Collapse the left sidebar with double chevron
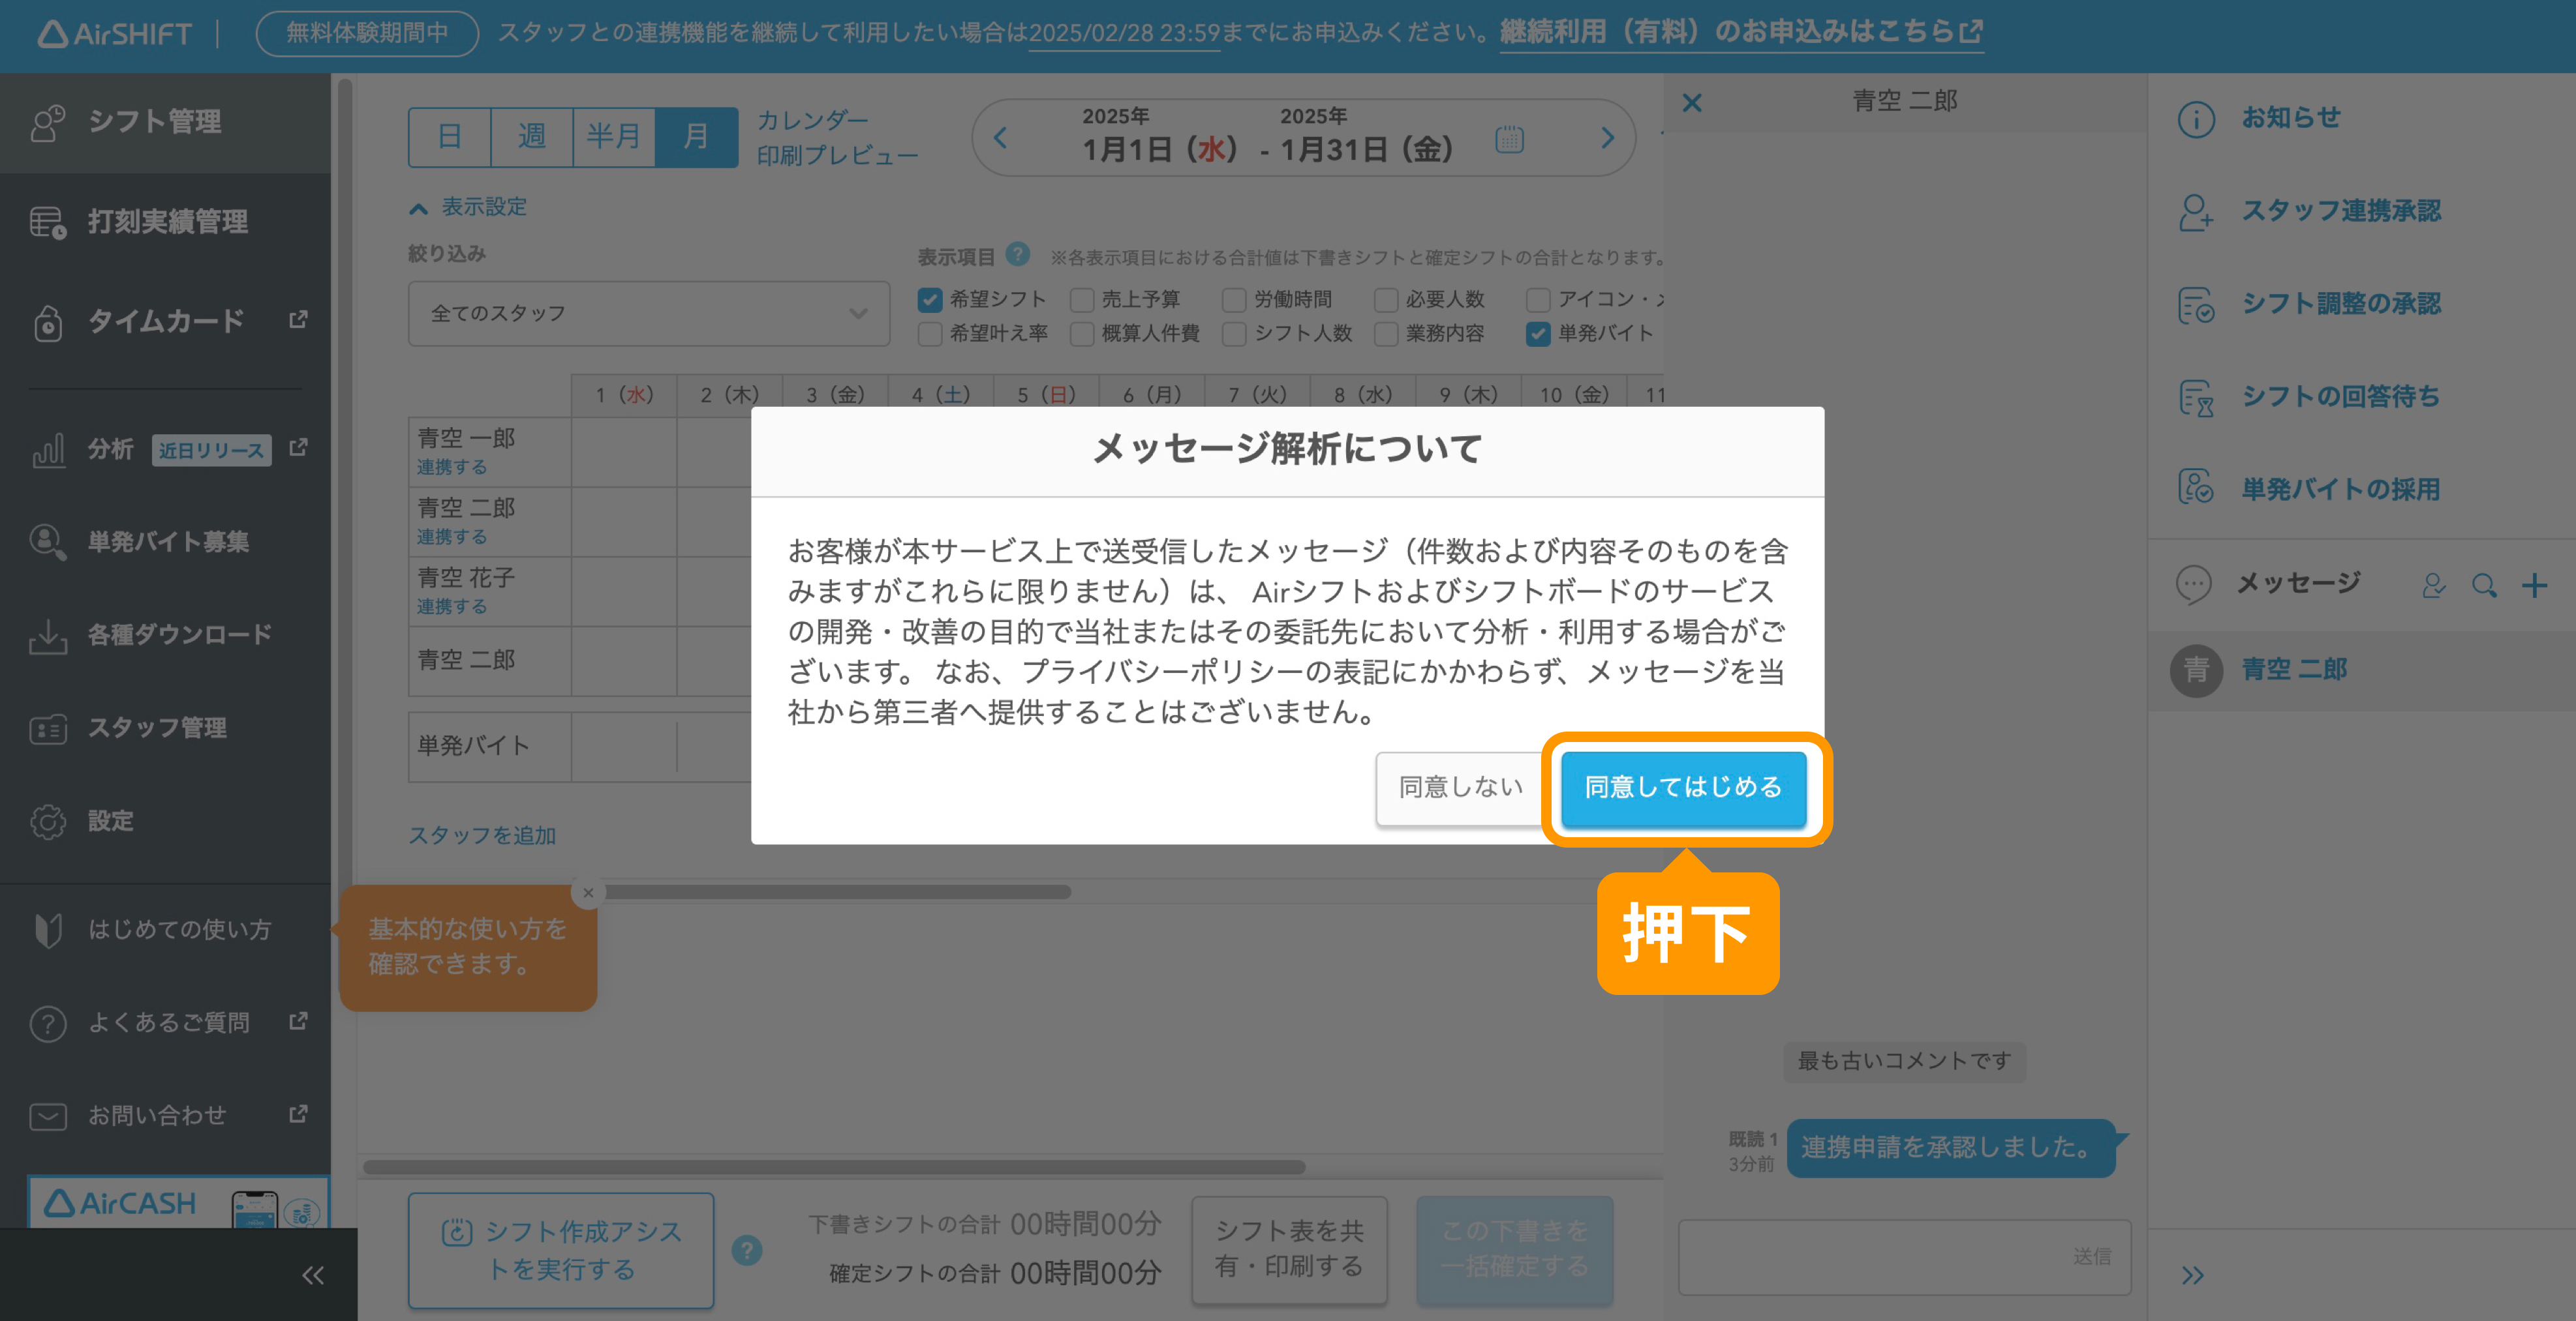 coord(313,1275)
